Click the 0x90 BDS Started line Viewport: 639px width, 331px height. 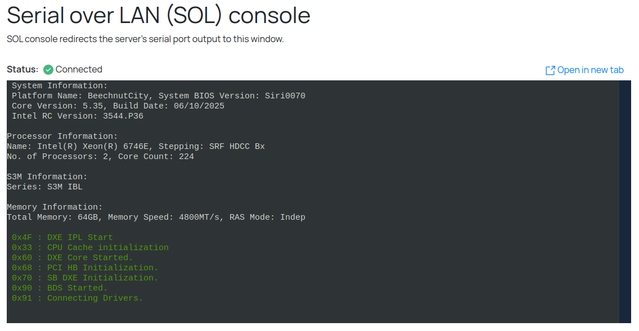coord(60,288)
